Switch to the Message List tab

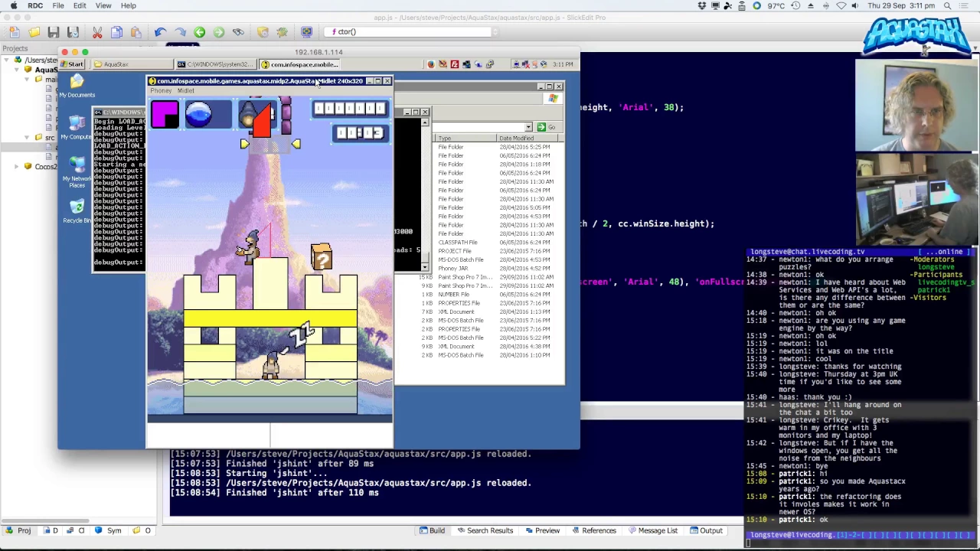[x=652, y=530]
